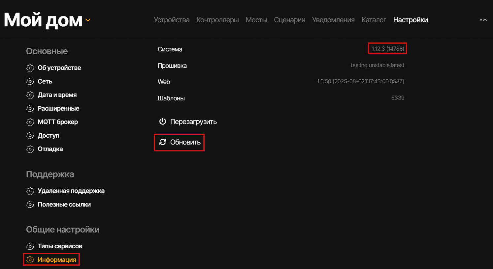Click the gear icon next to Сеть
Image resolution: width=493 pixels, height=269 pixels.
pos(30,81)
